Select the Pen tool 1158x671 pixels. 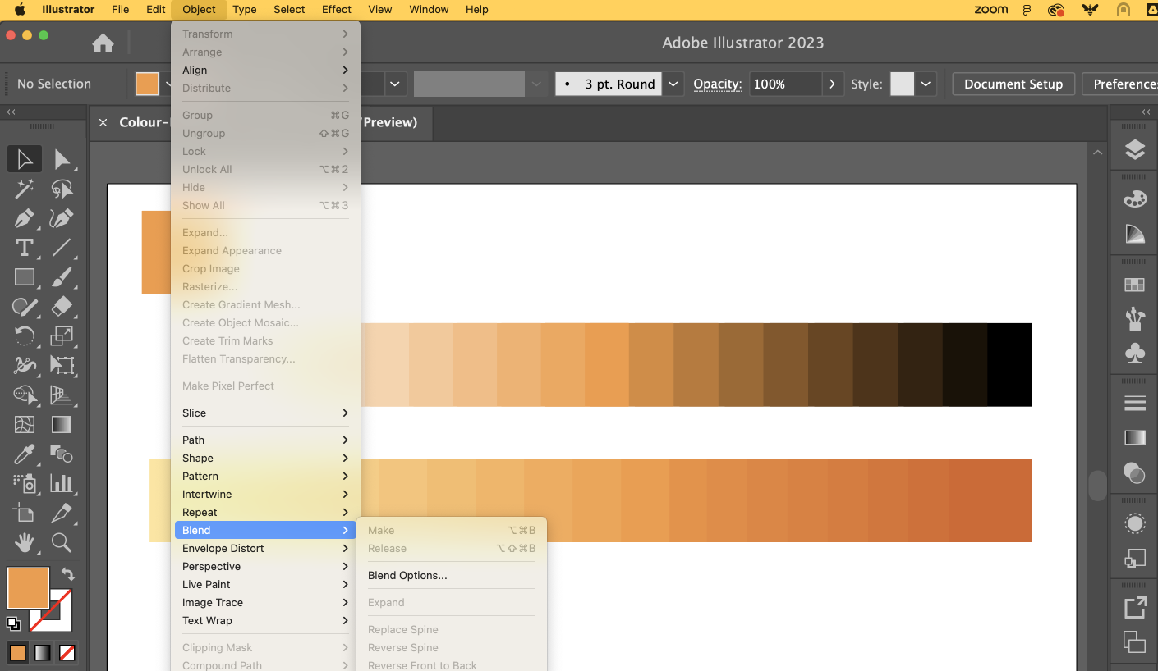coord(25,219)
